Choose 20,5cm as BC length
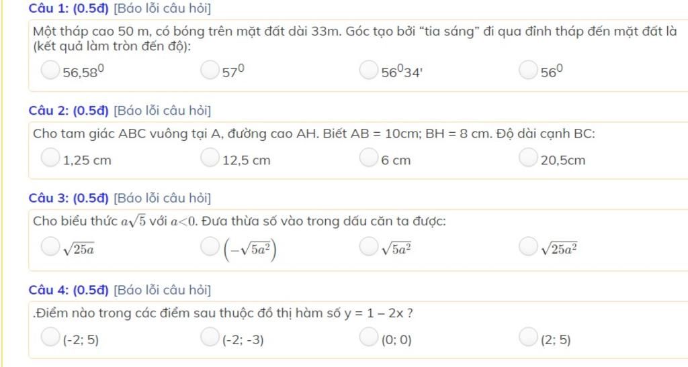This screenshot has width=688, height=367. click(x=528, y=158)
